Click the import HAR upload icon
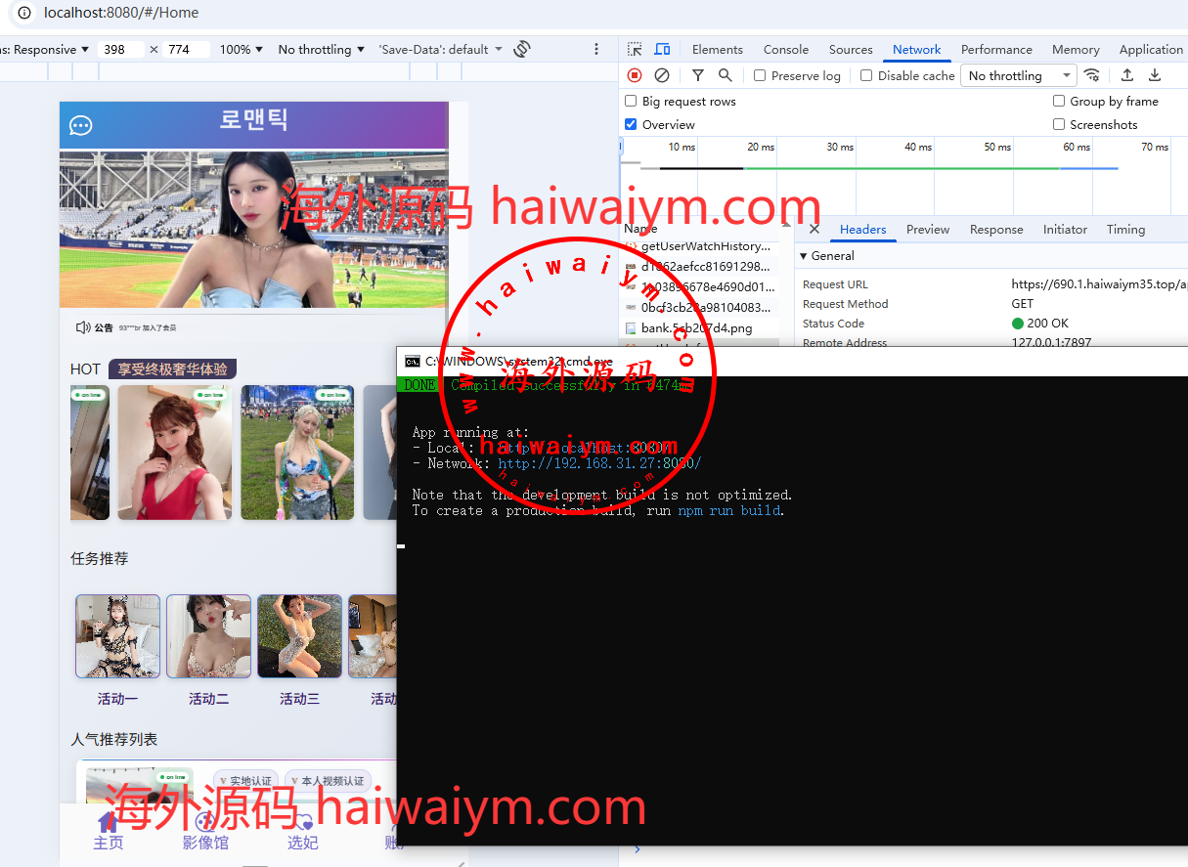The height and width of the screenshot is (867, 1188). click(1127, 75)
